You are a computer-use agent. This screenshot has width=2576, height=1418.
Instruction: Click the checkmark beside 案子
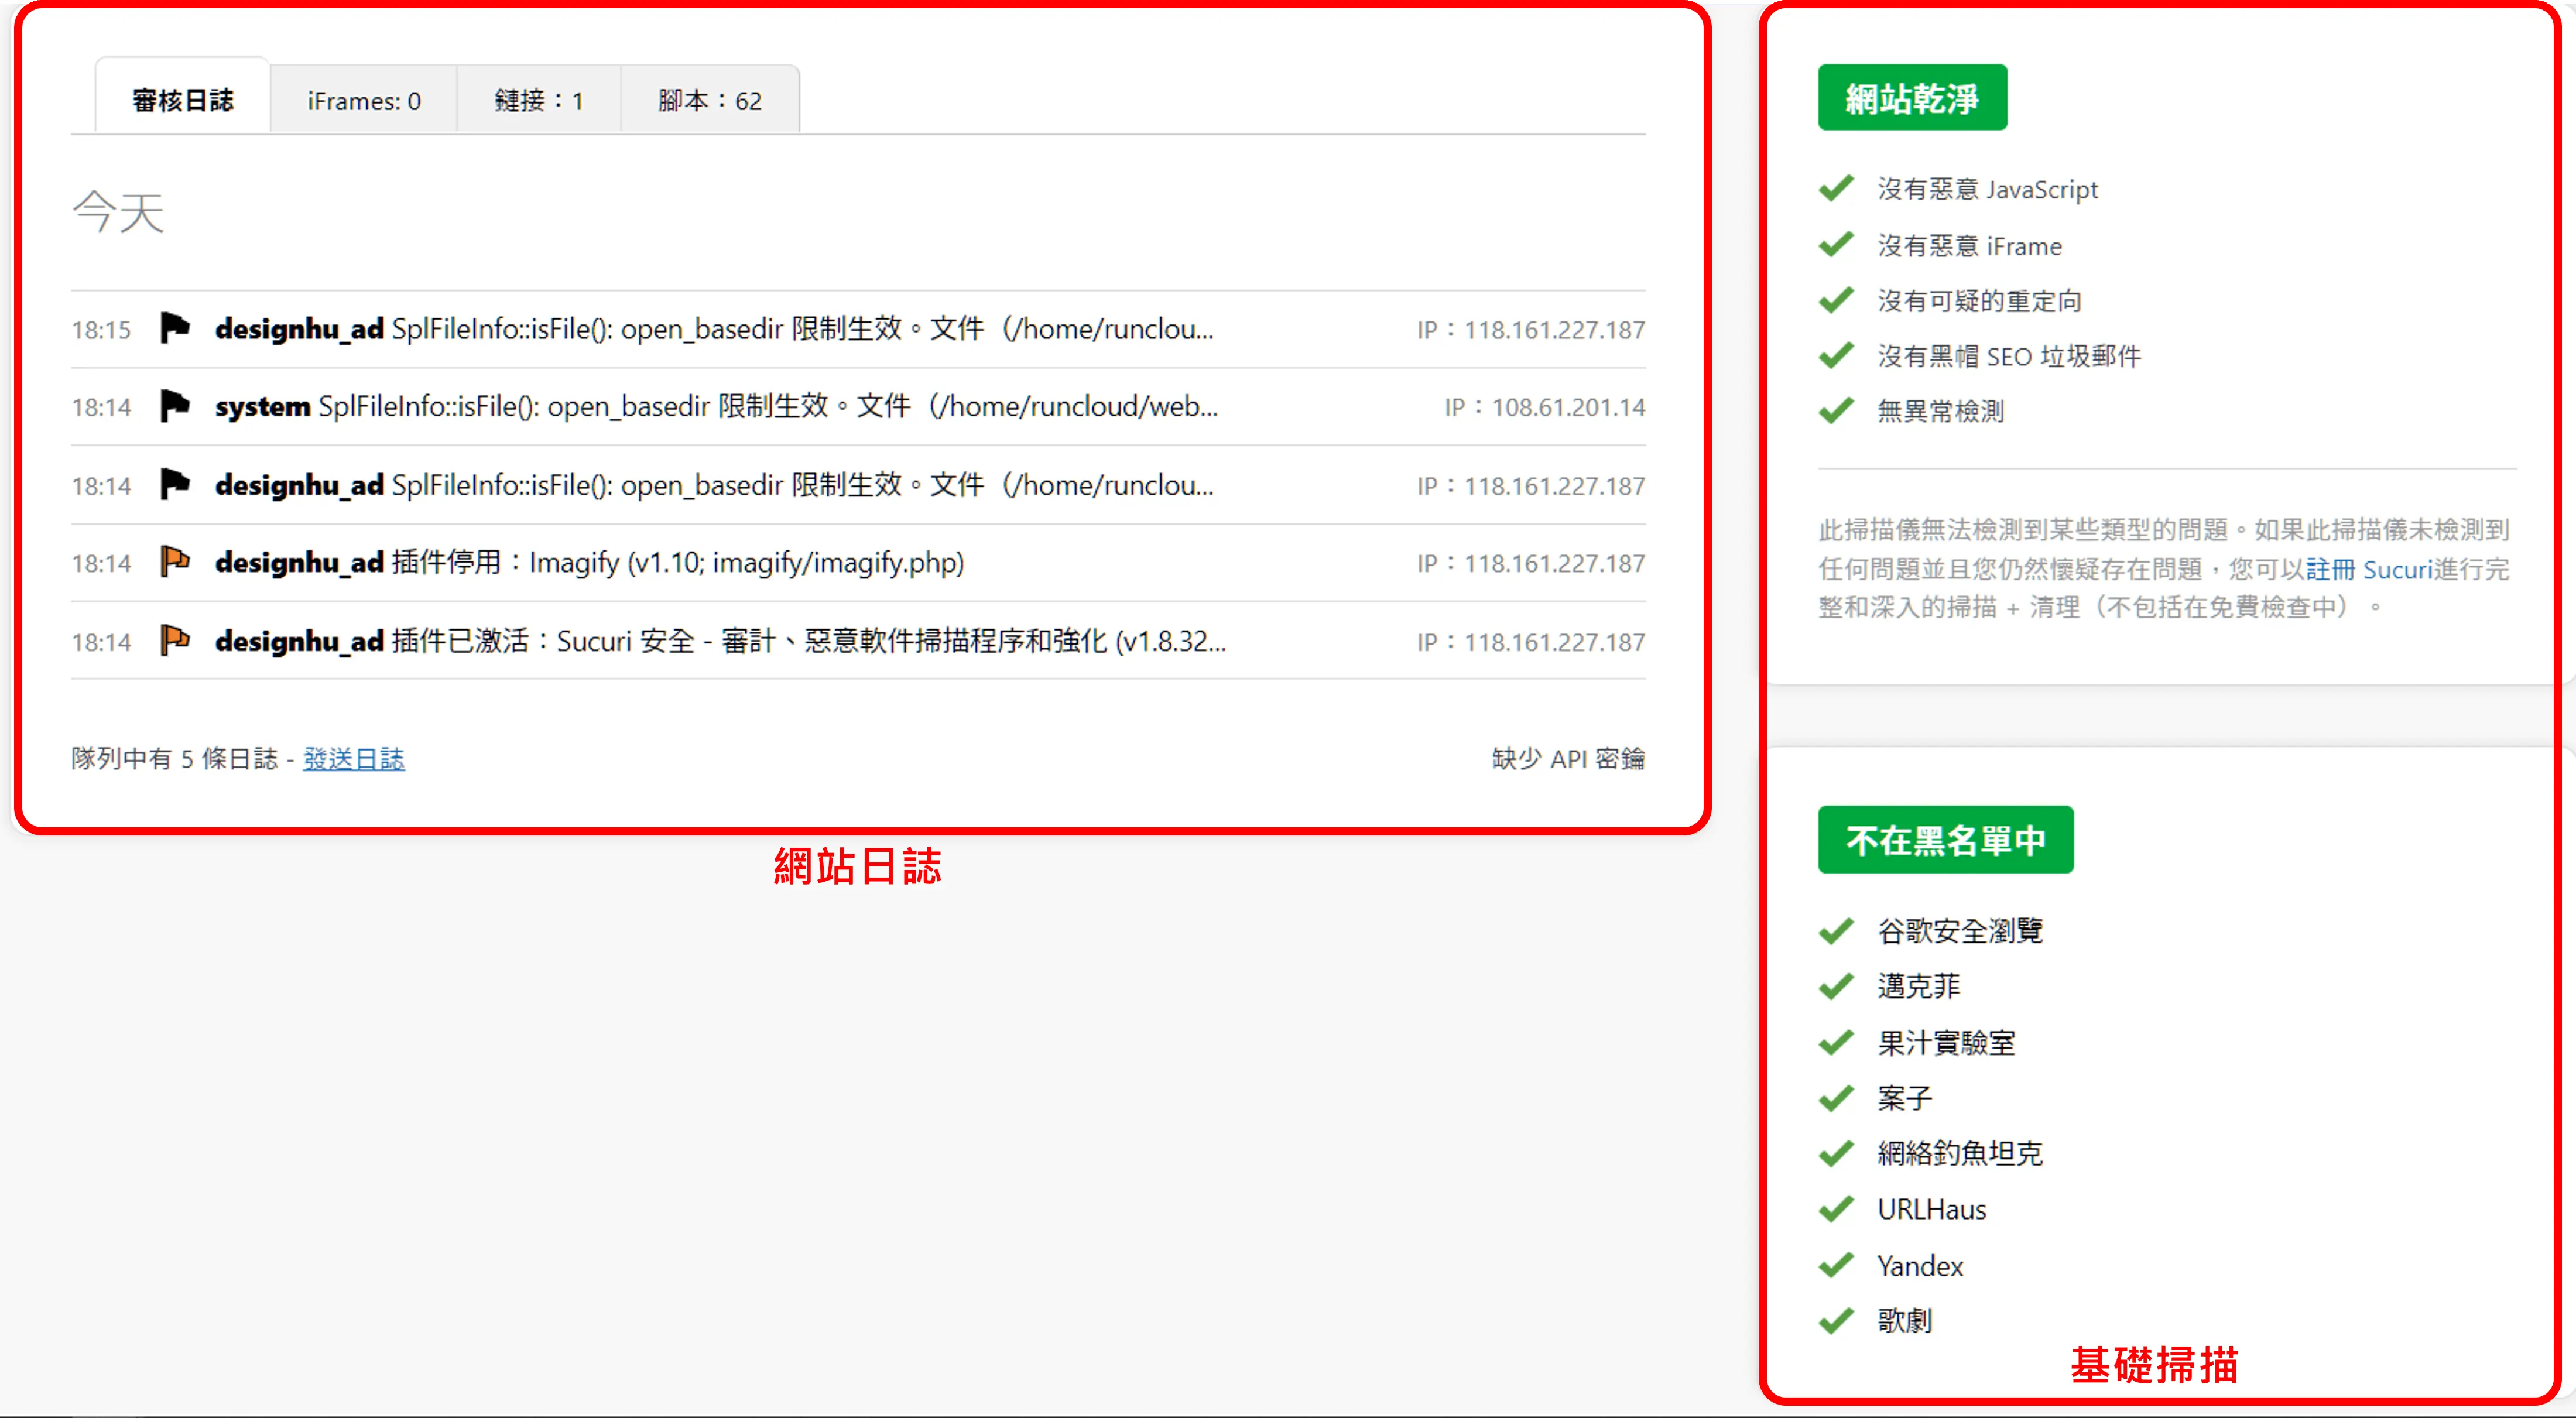click(x=1836, y=1099)
